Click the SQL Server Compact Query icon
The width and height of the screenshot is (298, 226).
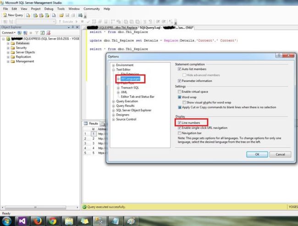(x=54, y=15)
